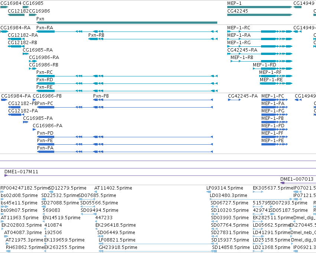The width and height of the screenshot is (316, 253).
Task: Click protein label CG16986-PA
Action: (x=48, y=126)
